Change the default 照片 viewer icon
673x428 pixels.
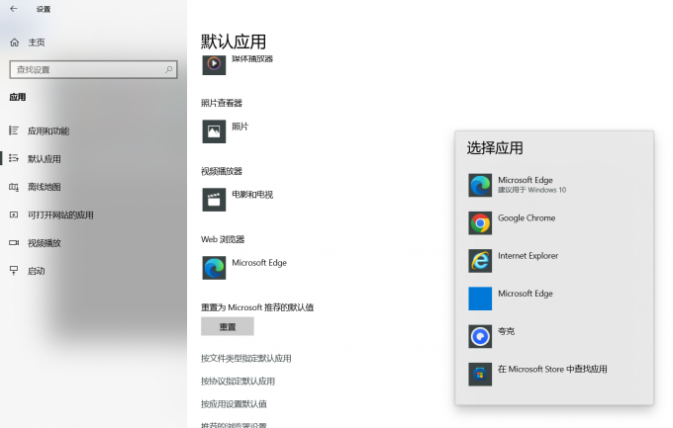pyautogui.click(x=214, y=130)
